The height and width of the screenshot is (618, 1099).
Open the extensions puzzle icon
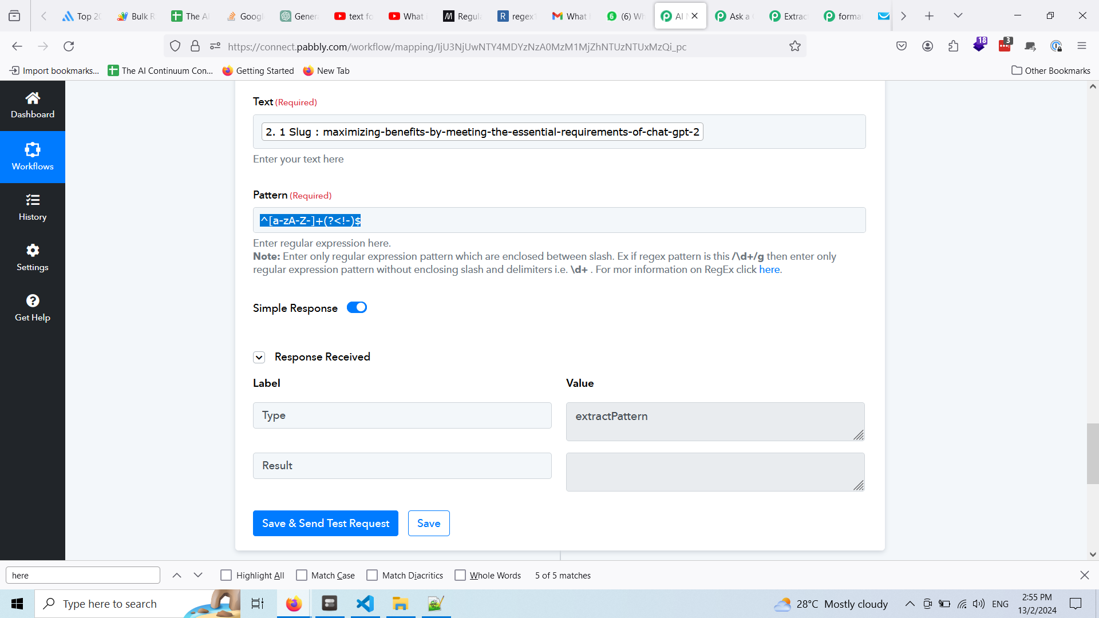click(954, 46)
